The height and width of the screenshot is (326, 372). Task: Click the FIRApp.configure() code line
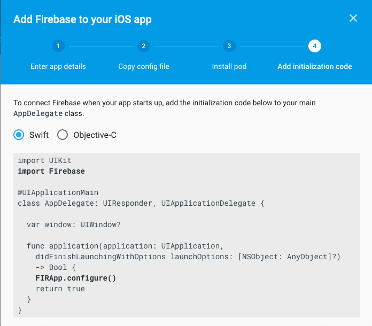(76, 278)
